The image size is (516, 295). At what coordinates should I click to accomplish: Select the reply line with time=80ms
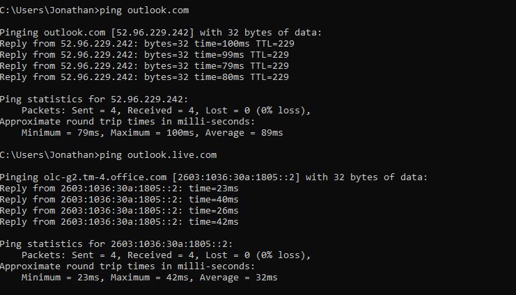click(x=144, y=77)
